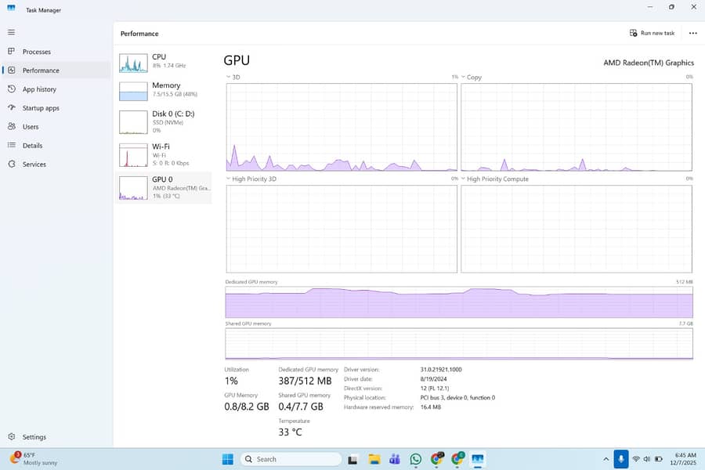Click the Run new task button
This screenshot has width=705, height=470.
tap(652, 33)
